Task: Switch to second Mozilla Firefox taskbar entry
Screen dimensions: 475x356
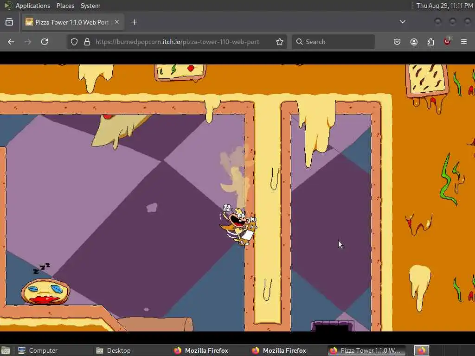Action: point(279,350)
